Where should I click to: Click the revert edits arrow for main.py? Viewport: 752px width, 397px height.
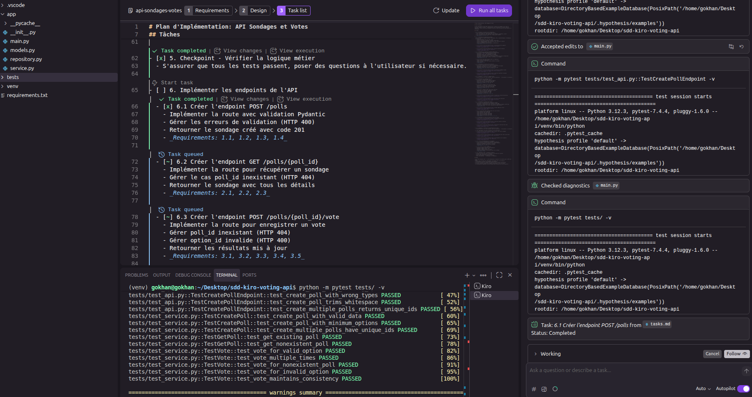(x=741, y=47)
